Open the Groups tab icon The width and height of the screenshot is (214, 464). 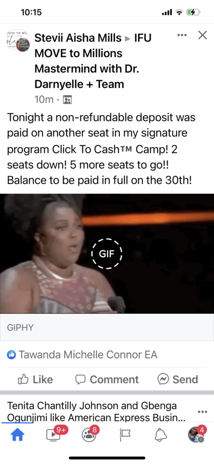point(89,435)
